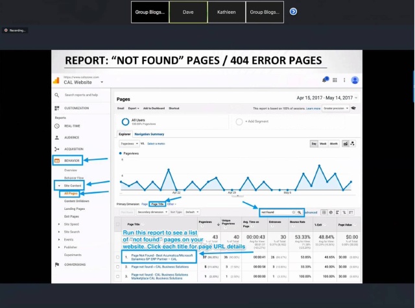
Task: Choose Page Title primary dimension
Action: pos(157,204)
